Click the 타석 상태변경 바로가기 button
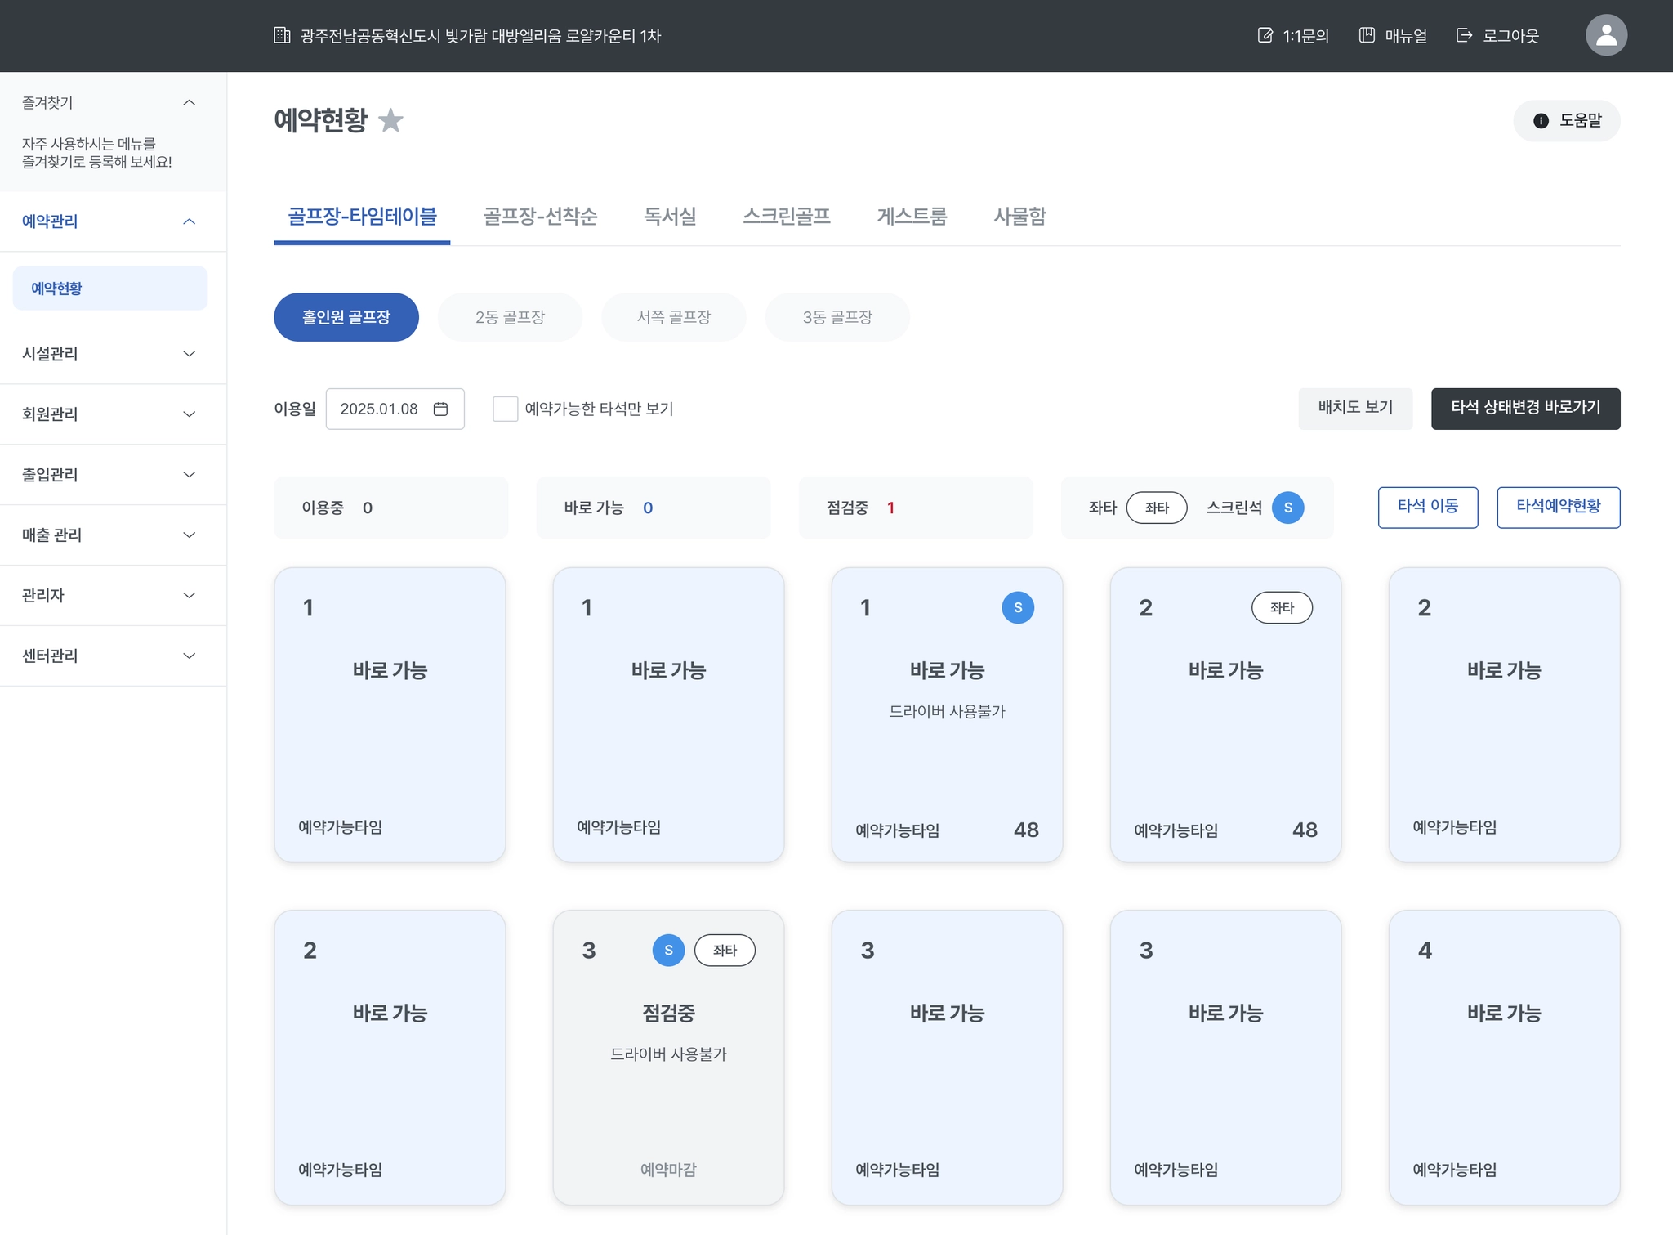The image size is (1673, 1235). coord(1524,408)
